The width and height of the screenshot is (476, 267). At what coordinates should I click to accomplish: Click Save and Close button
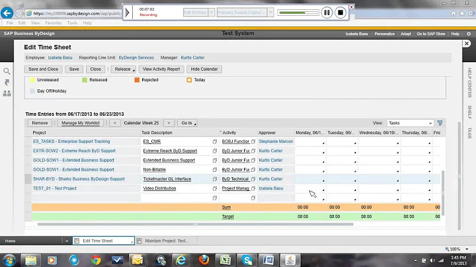[44, 69]
